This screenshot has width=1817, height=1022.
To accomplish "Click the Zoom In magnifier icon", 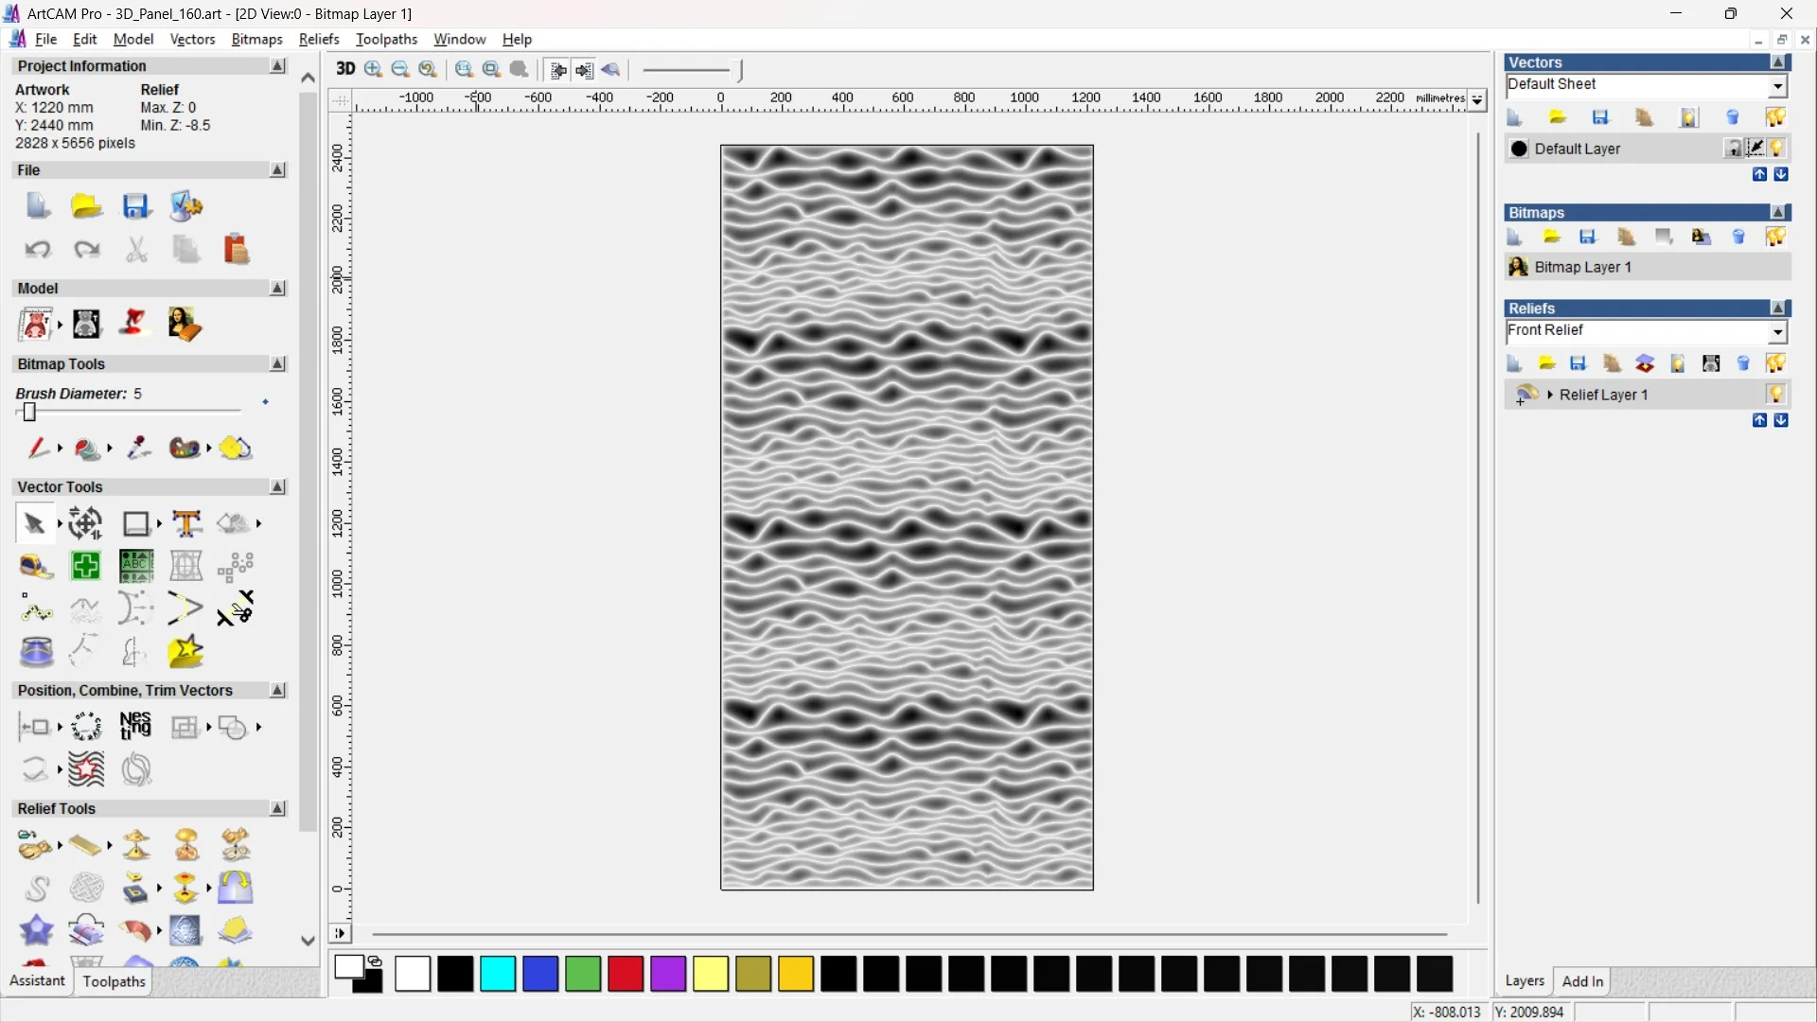I will click(x=373, y=69).
